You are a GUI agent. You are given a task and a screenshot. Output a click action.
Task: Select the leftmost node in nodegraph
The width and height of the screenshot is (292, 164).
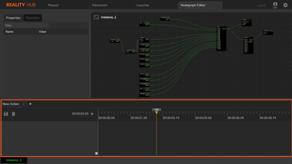tap(115, 41)
